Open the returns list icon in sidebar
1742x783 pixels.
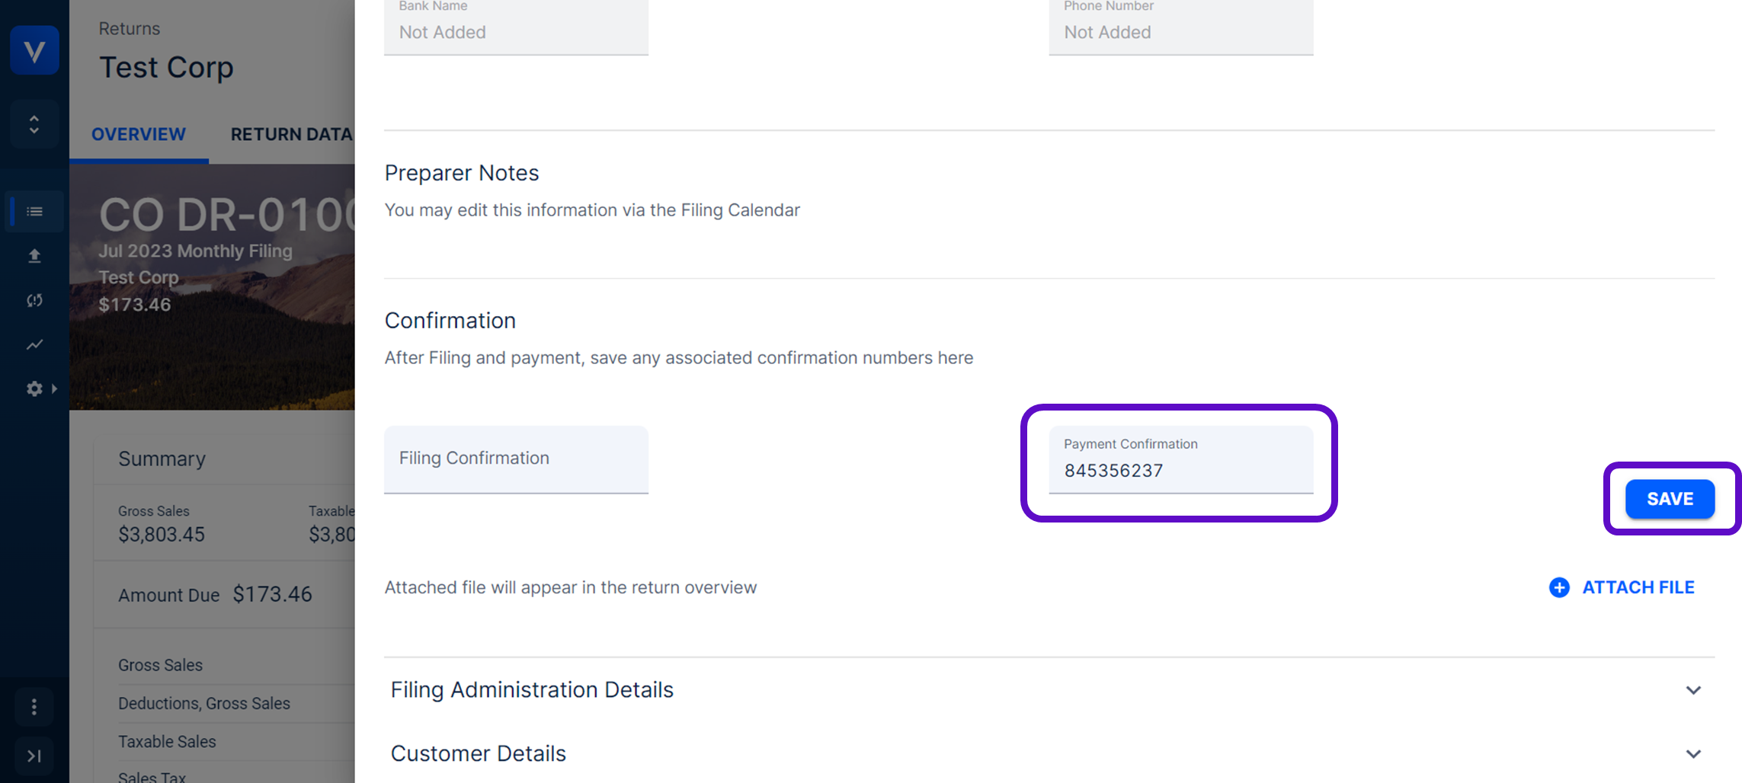point(34,212)
